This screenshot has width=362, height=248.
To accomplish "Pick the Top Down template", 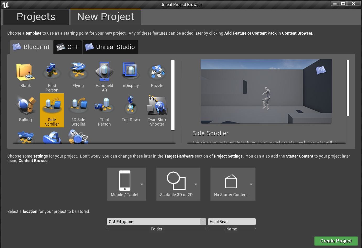I will [130, 109].
